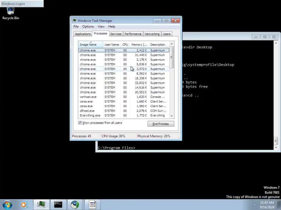The height and width of the screenshot is (210, 281).
Task: Click process list scroll up arrow
Action: click(172, 44)
